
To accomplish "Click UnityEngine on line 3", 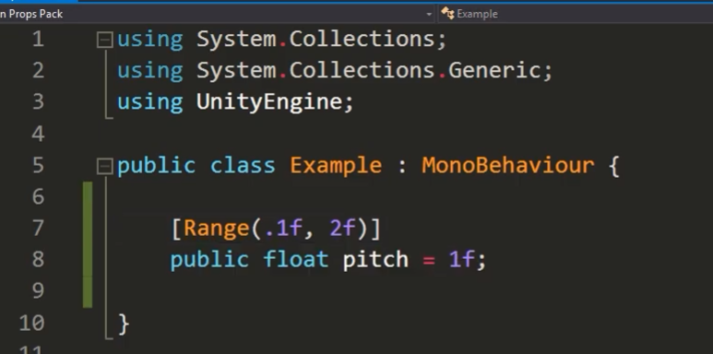I will pyautogui.click(x=268, y=101).
